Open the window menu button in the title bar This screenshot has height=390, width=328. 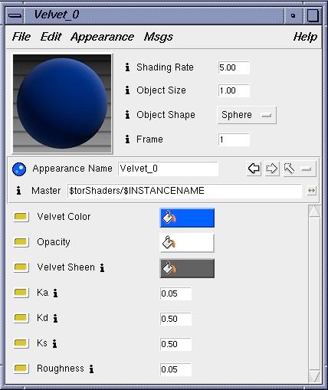[15, 15]
